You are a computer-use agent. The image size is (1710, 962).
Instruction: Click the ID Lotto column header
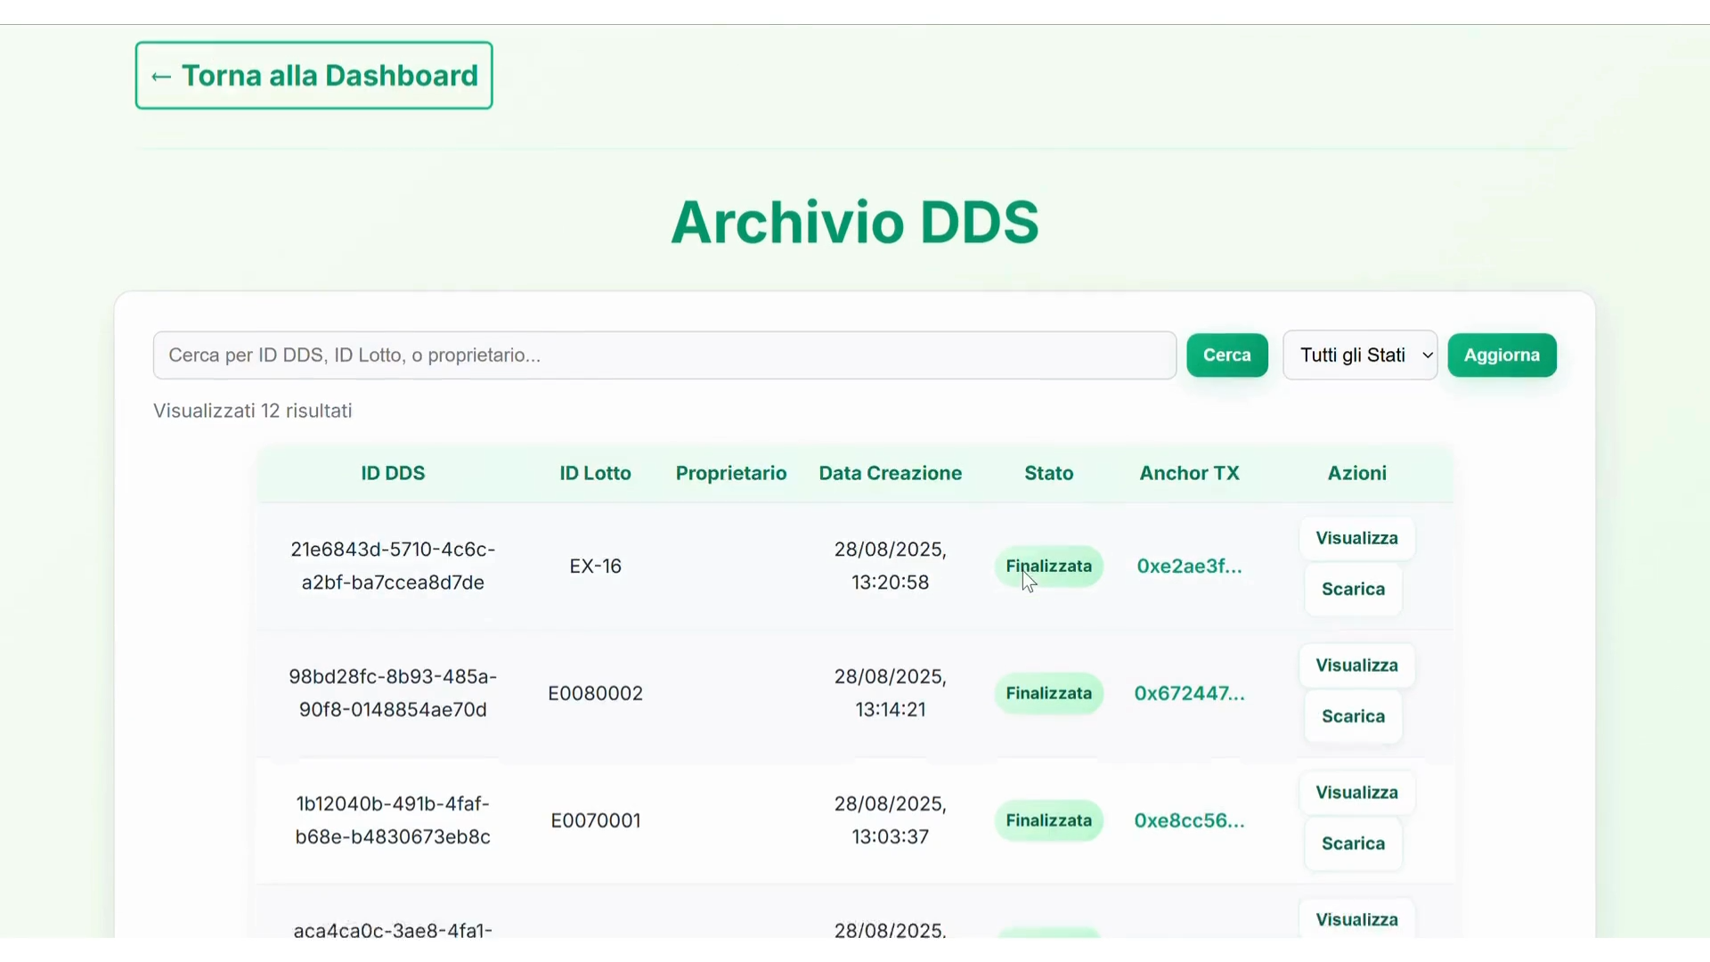click(x=595, y=473)
